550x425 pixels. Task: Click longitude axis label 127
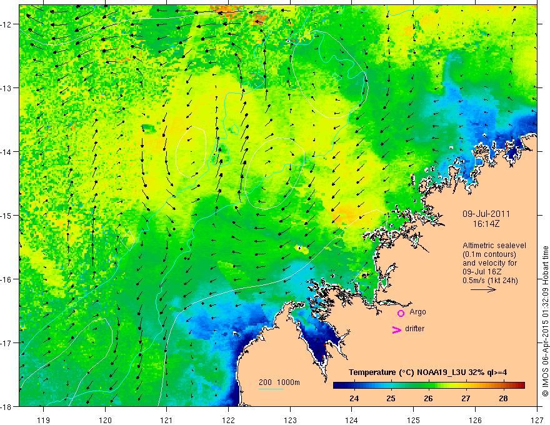[537, 421]
